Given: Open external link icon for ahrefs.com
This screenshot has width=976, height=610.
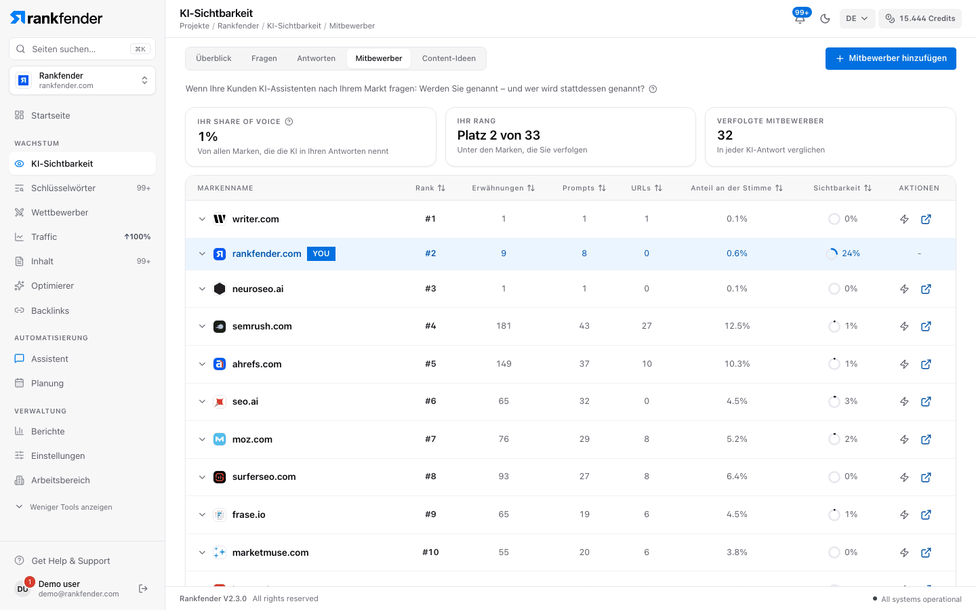Looking at the screenshot, I should coord(926,364).
